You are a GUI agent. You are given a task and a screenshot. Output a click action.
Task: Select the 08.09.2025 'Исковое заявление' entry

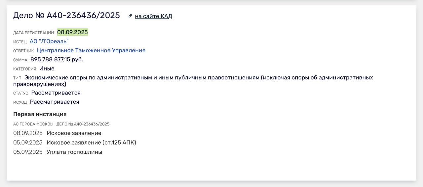(74, 133)
